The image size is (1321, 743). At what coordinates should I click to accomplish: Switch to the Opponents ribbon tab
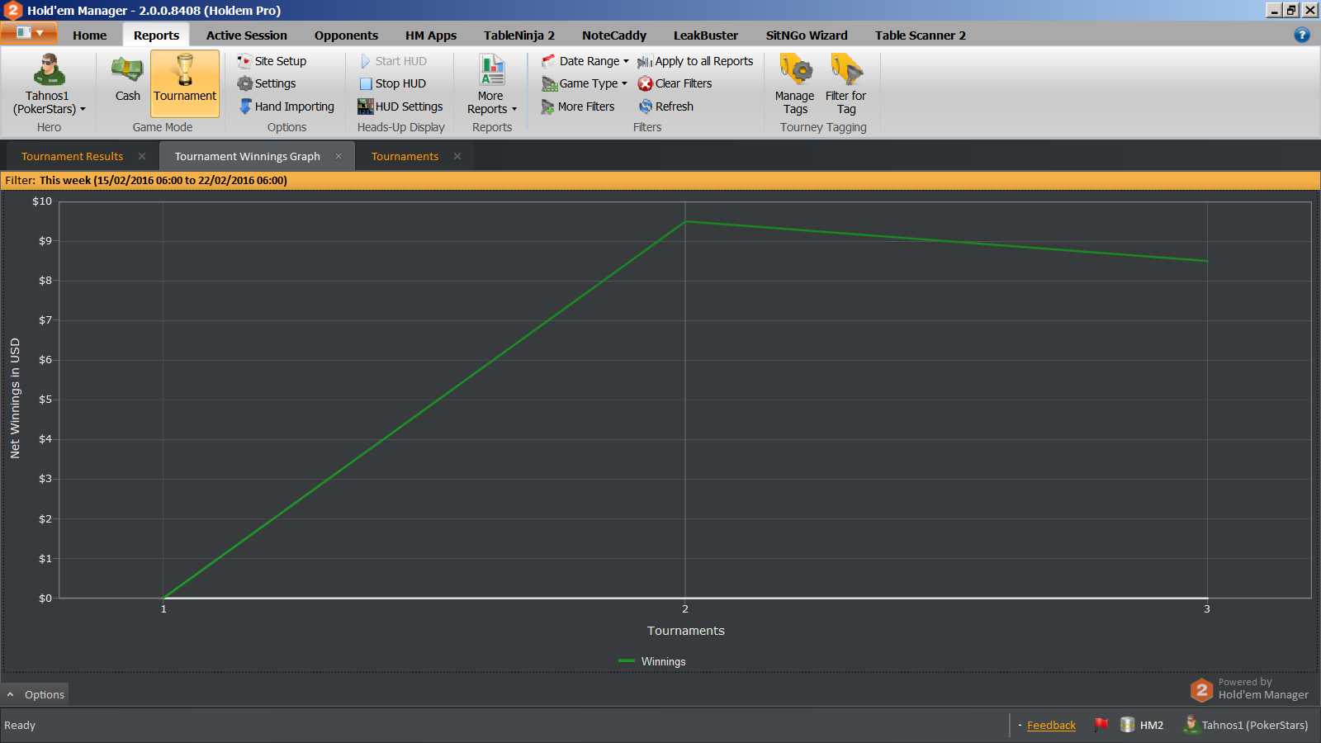click(346, 35)
